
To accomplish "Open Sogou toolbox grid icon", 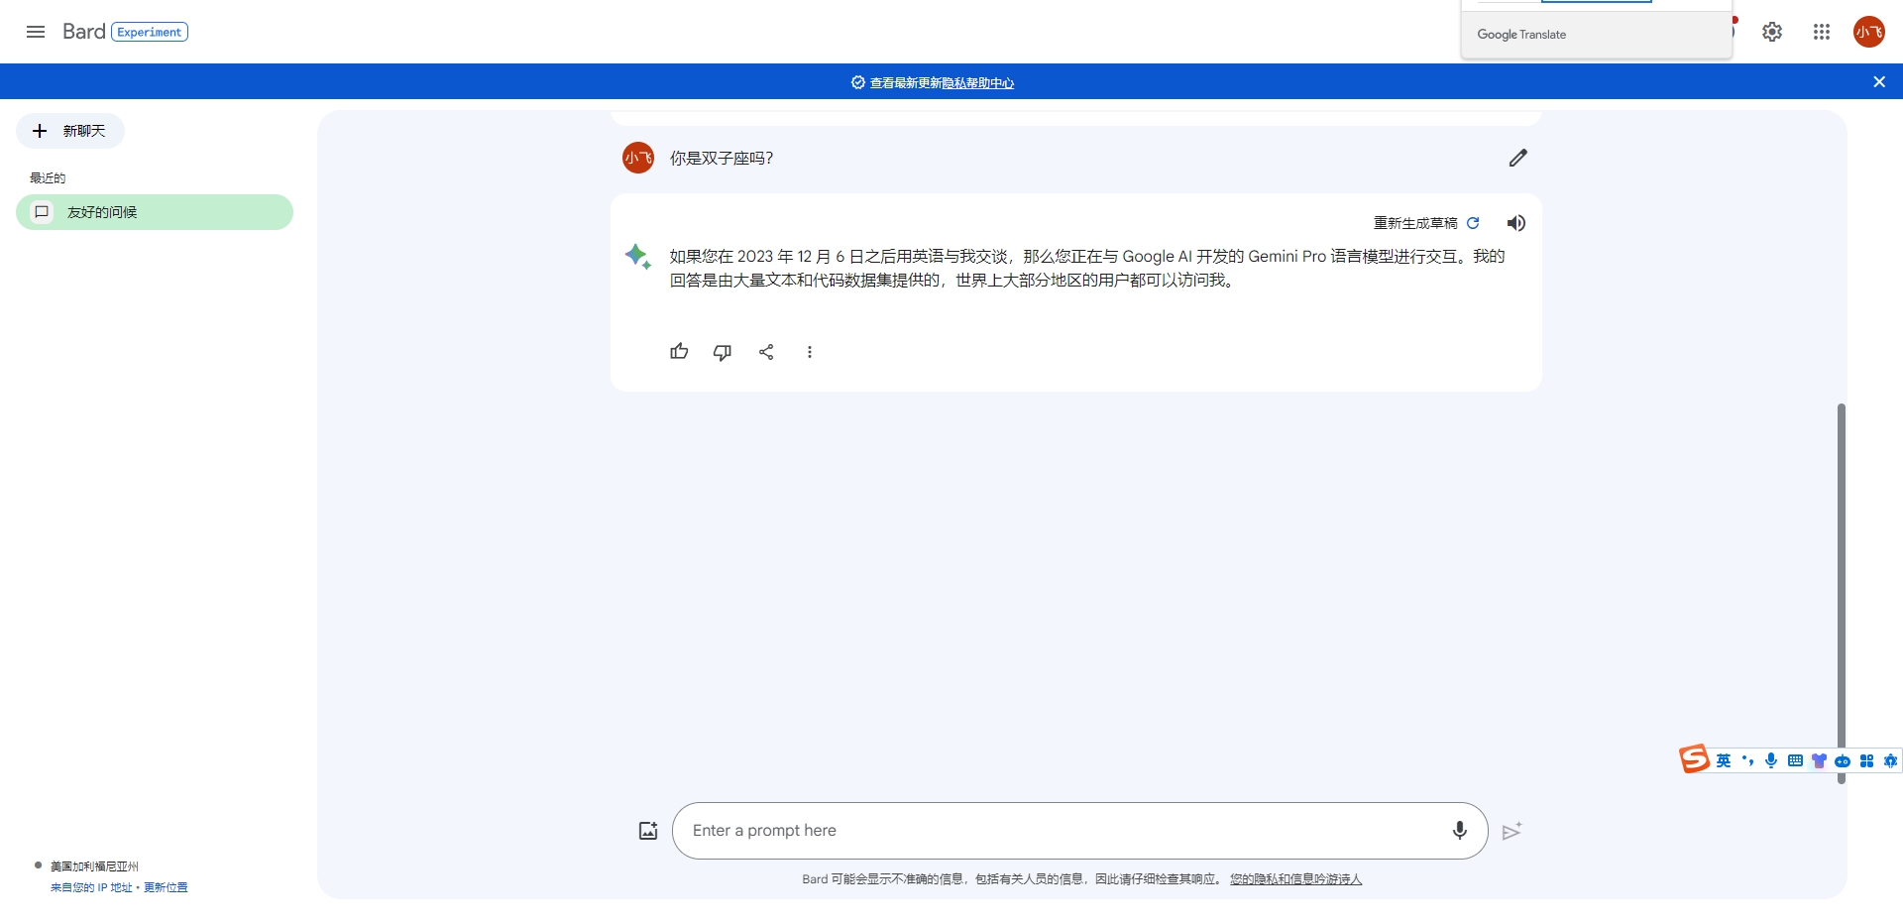I will [x=1866, y=760].
